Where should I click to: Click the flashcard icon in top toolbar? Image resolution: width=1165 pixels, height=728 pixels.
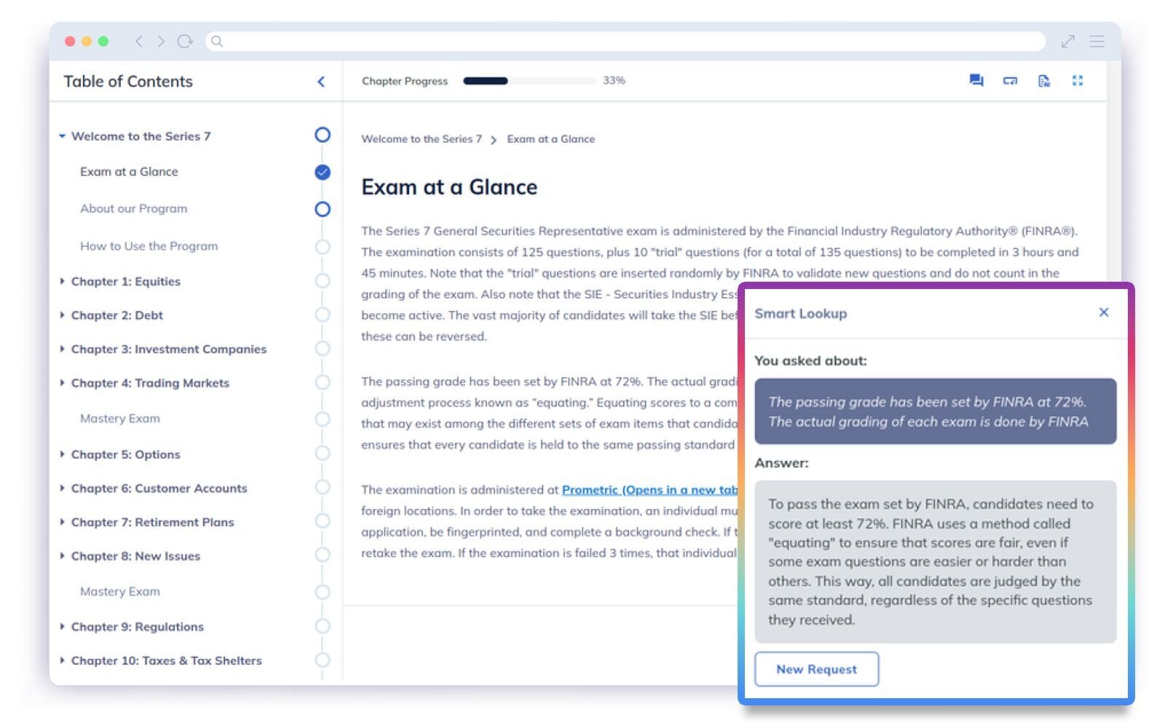[1010, 81]
